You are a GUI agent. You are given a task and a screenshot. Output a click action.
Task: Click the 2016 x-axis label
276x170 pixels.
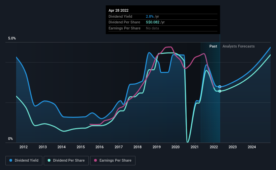100,147
